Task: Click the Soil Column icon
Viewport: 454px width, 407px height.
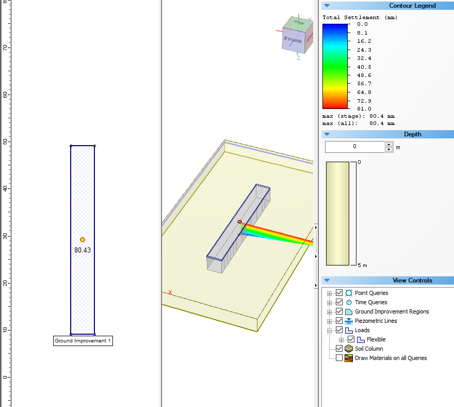Action: [349, 349]
